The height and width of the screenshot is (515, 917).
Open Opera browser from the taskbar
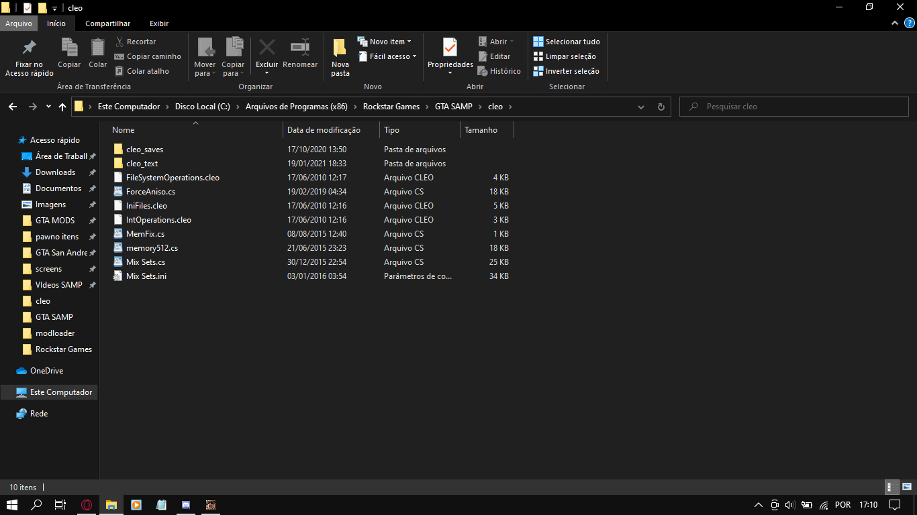87,505
